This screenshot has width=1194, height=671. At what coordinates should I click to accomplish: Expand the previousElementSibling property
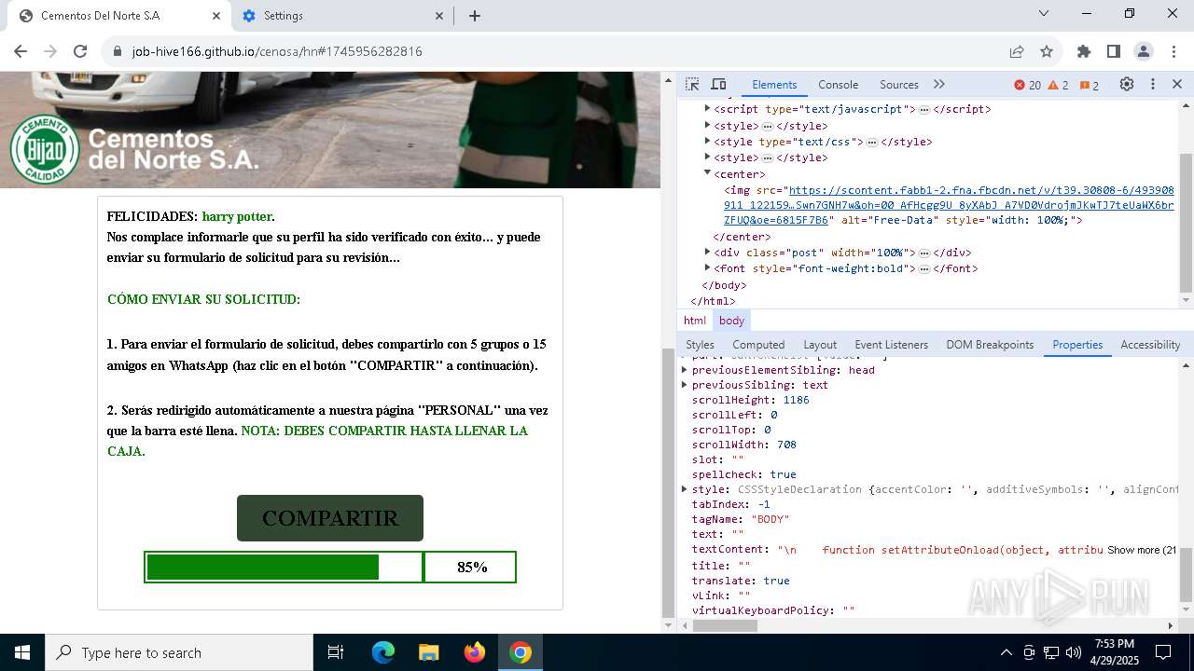tap(685, 370)
